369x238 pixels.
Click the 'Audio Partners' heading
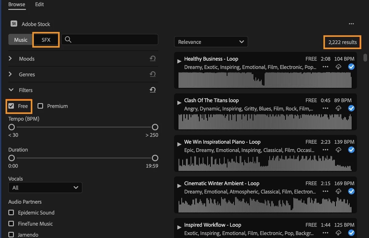click(x=25, y=202)
